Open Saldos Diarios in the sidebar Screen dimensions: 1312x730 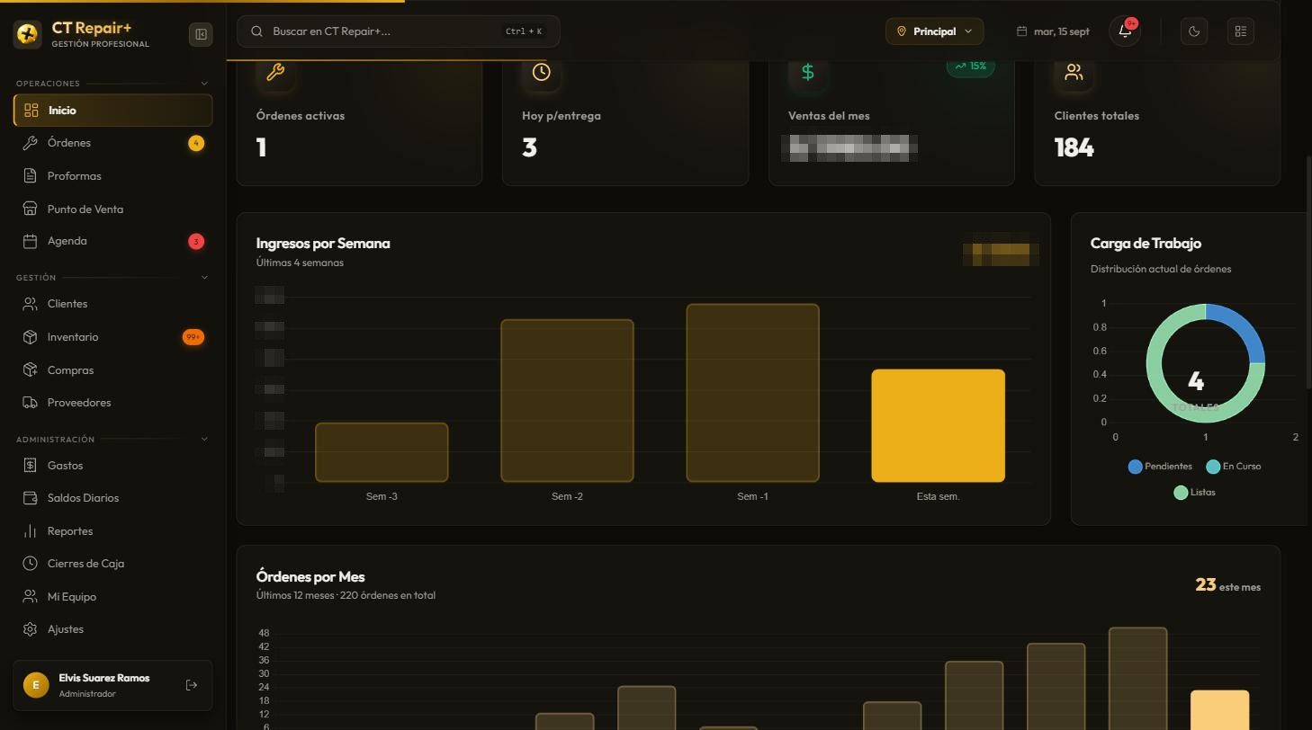[x=113, y=498]
